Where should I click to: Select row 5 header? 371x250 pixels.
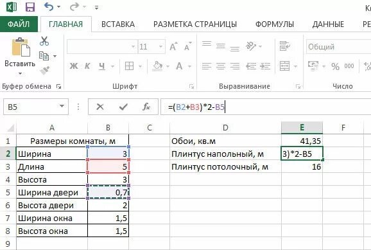[x=8, y=192]
